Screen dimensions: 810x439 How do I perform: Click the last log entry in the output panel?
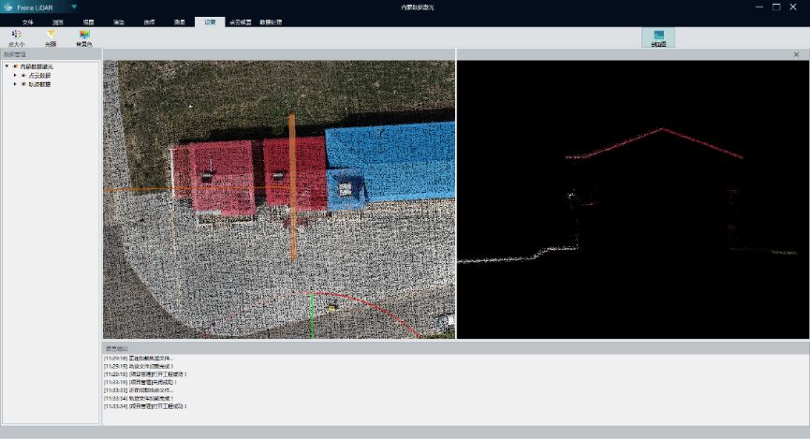click(x=145, y=406)
